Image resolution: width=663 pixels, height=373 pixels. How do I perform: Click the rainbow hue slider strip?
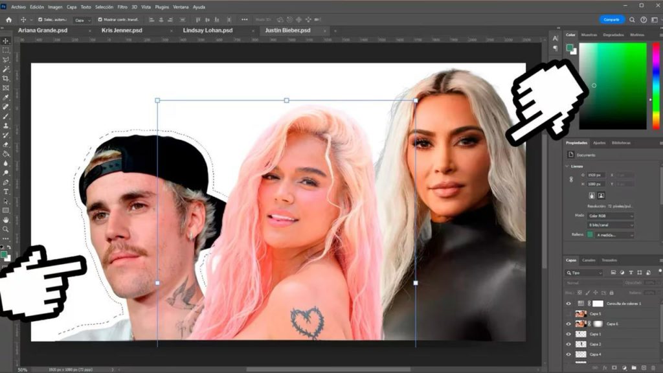click(655, 85)
